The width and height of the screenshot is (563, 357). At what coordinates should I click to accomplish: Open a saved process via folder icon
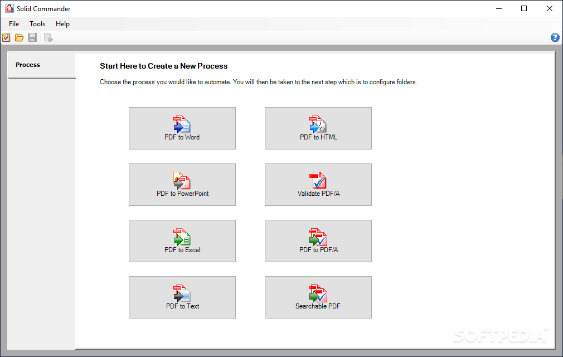click(19, 37)
